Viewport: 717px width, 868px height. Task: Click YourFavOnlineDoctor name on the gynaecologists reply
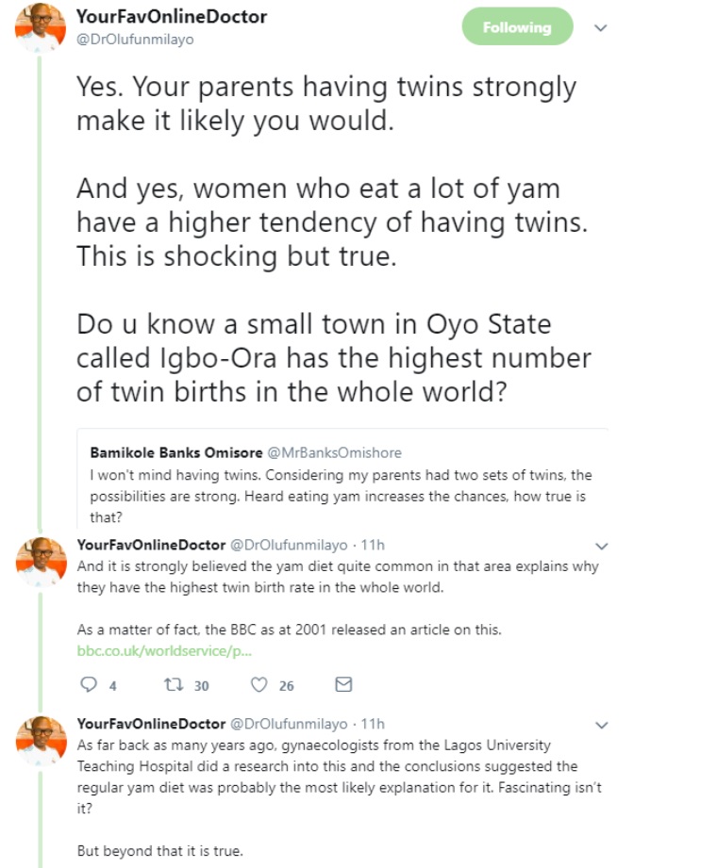[x=151, y=724]
